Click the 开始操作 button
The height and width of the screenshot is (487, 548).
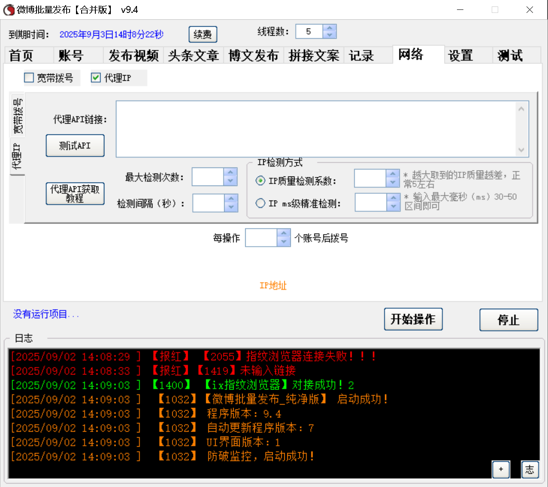[413, 319]
